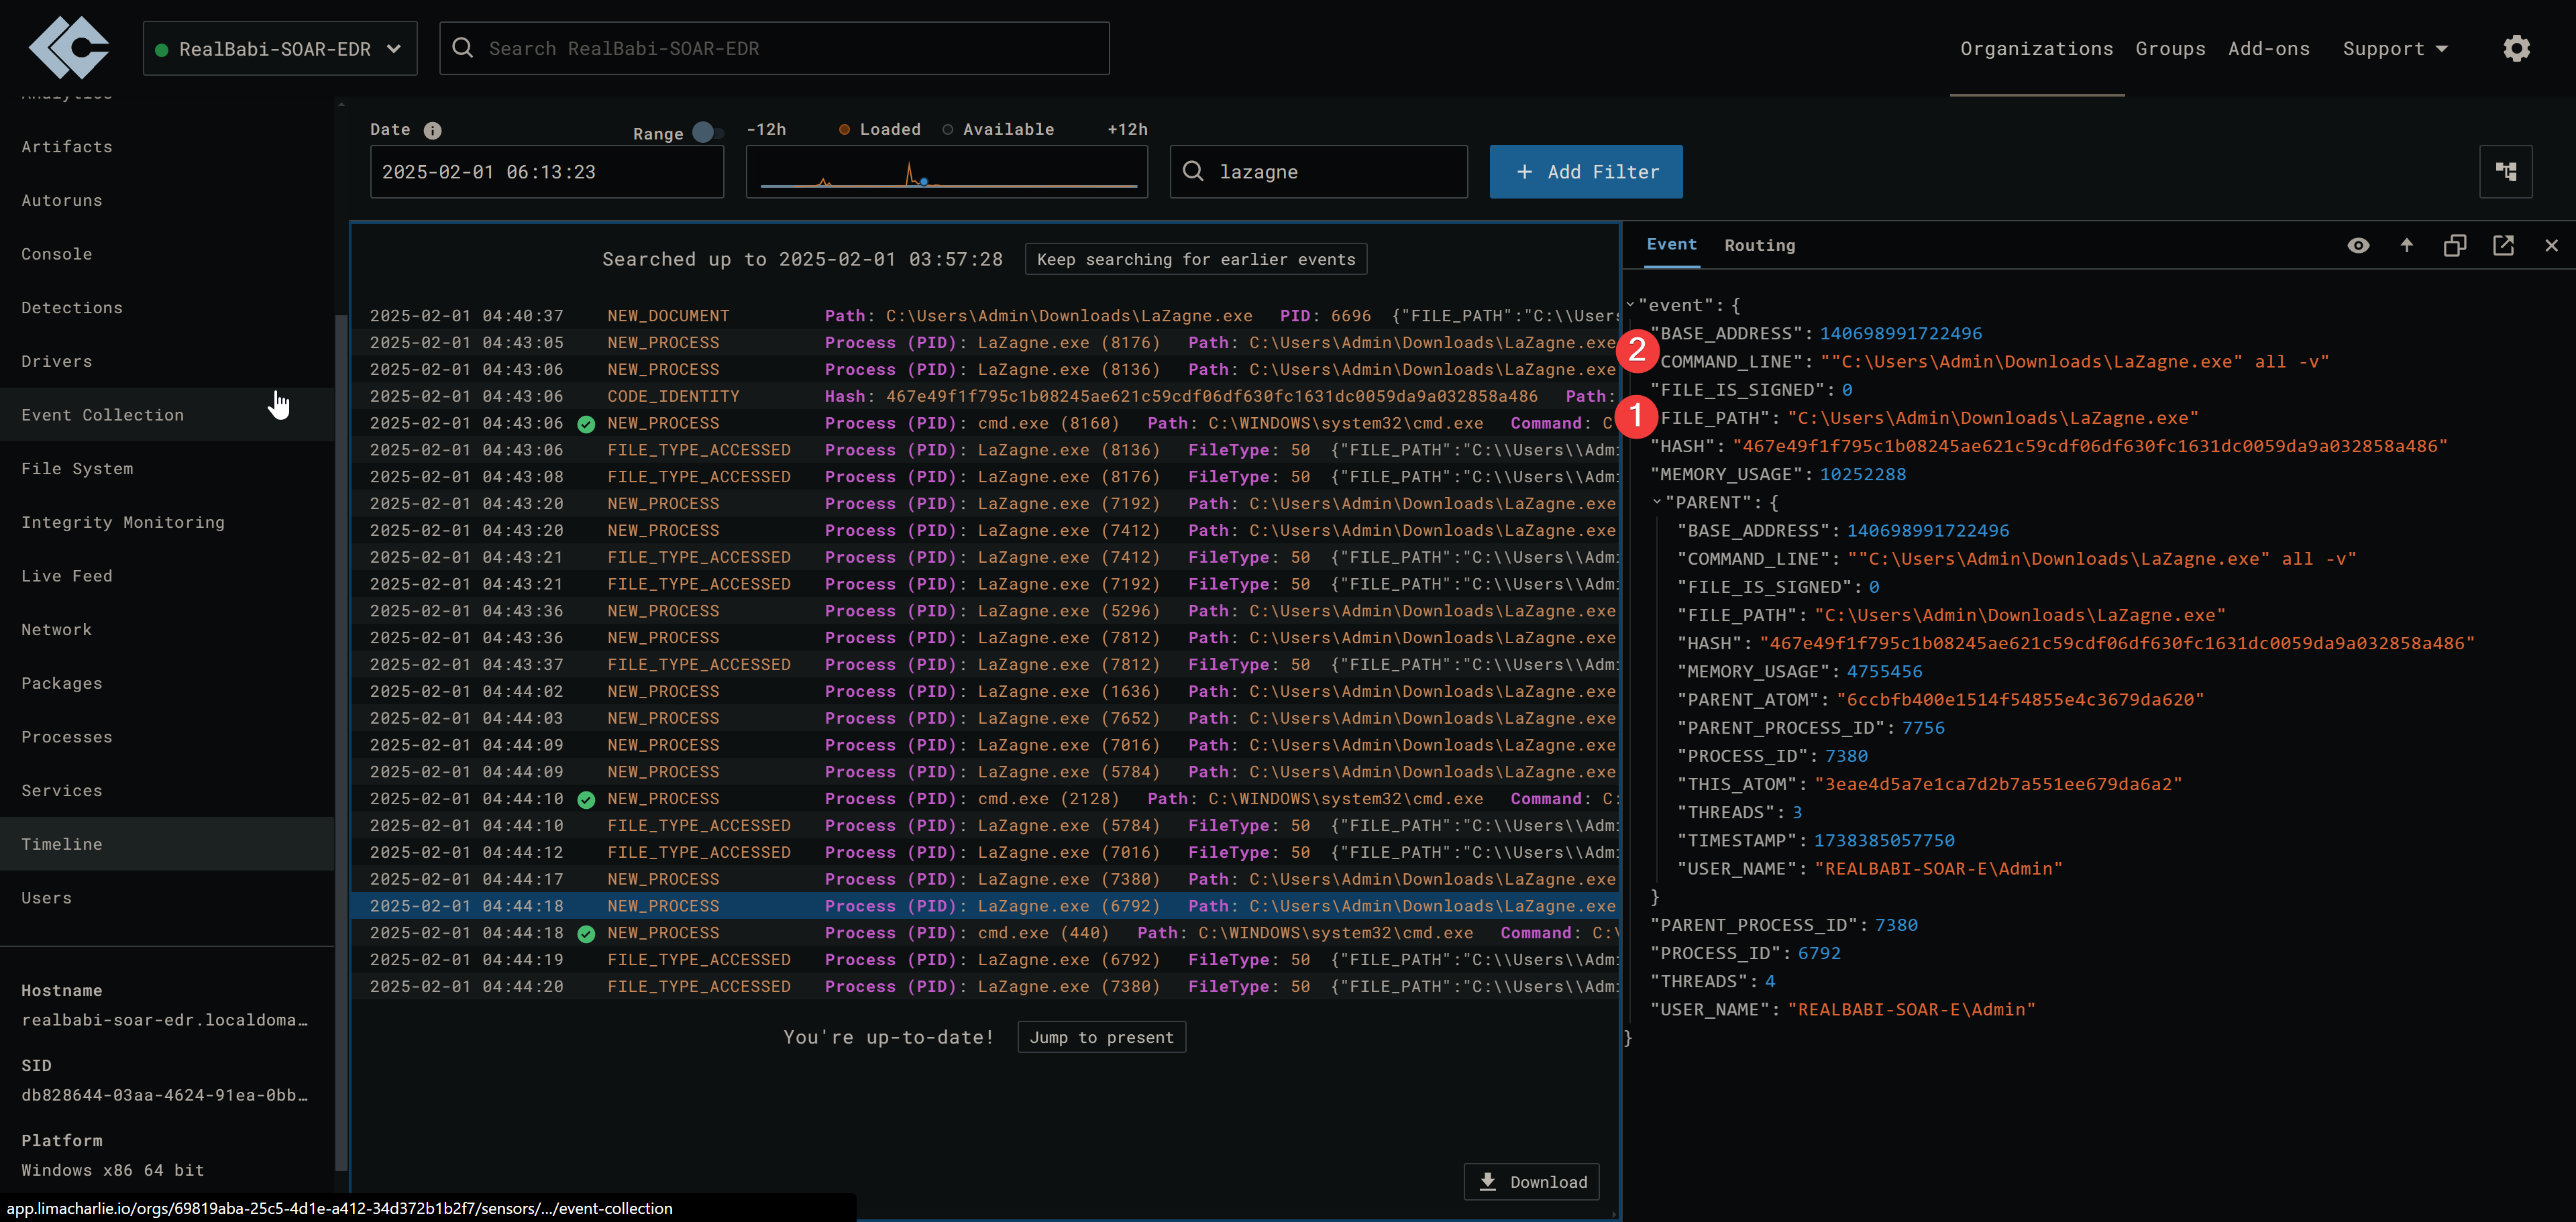Switch to Event tab
The height and width of the screenshot is (1222, 2576).
(1672, 245)
